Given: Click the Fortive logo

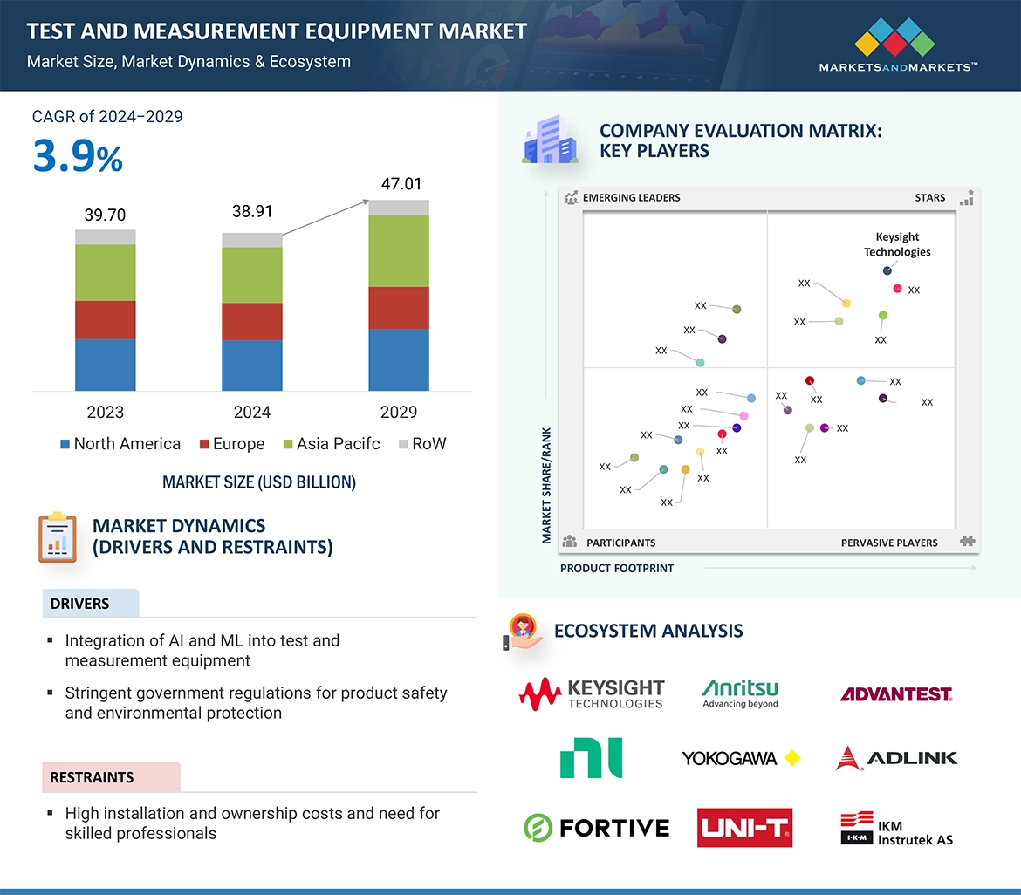Looking at the screenshot, I should pyautogui.click(x=596, y=827).
